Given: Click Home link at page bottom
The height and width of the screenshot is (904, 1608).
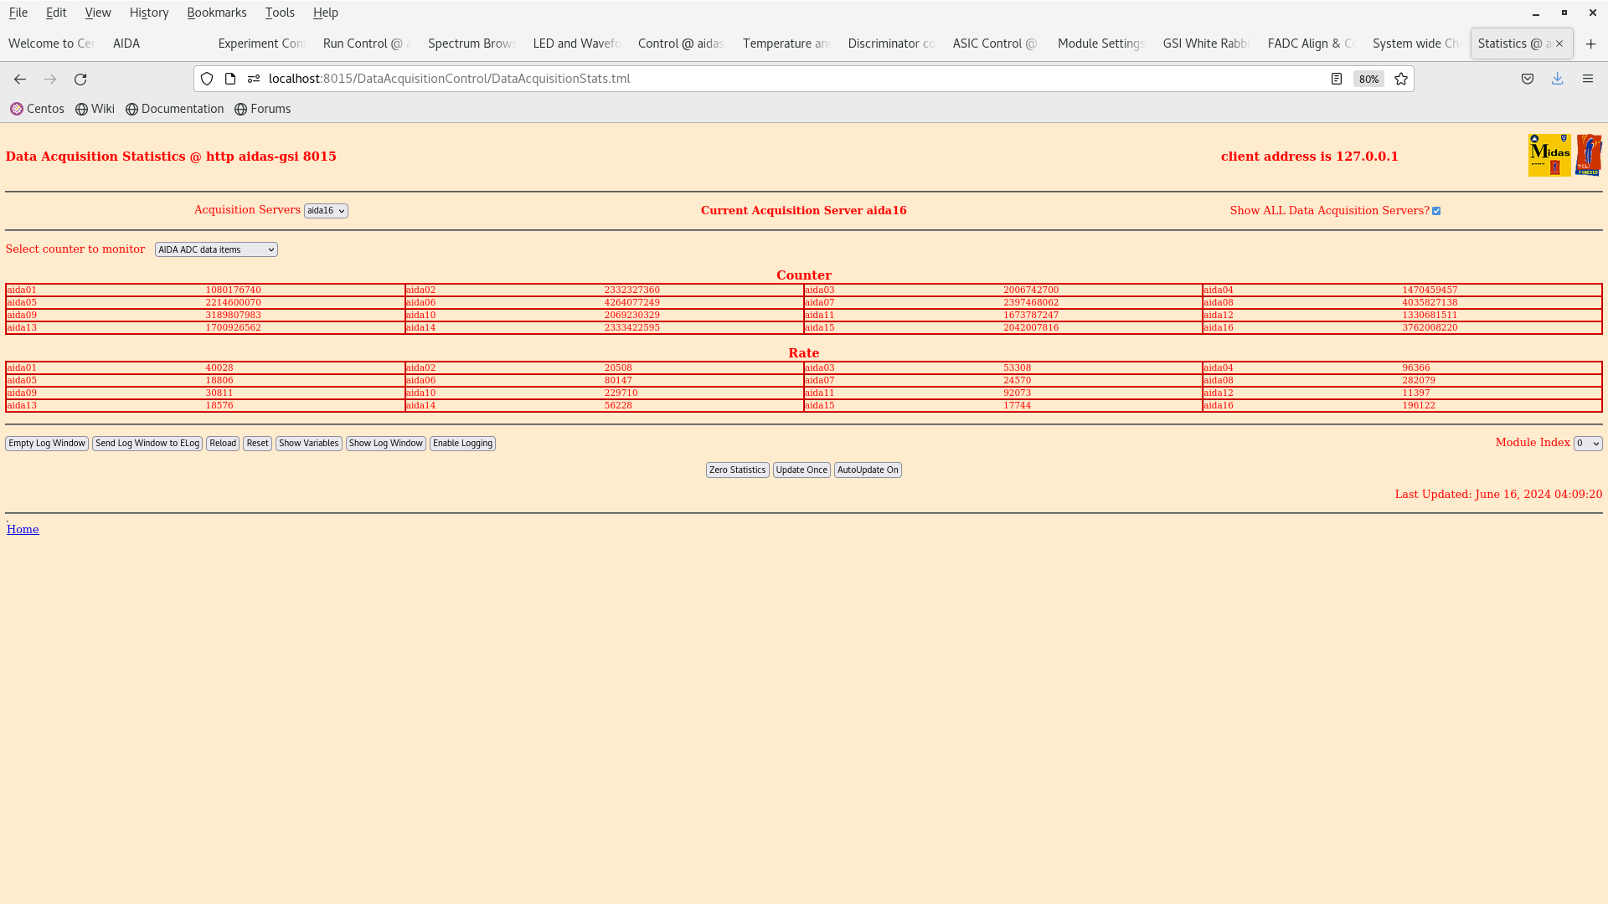Looking at the screenshot, I should (x=22, y=529).
